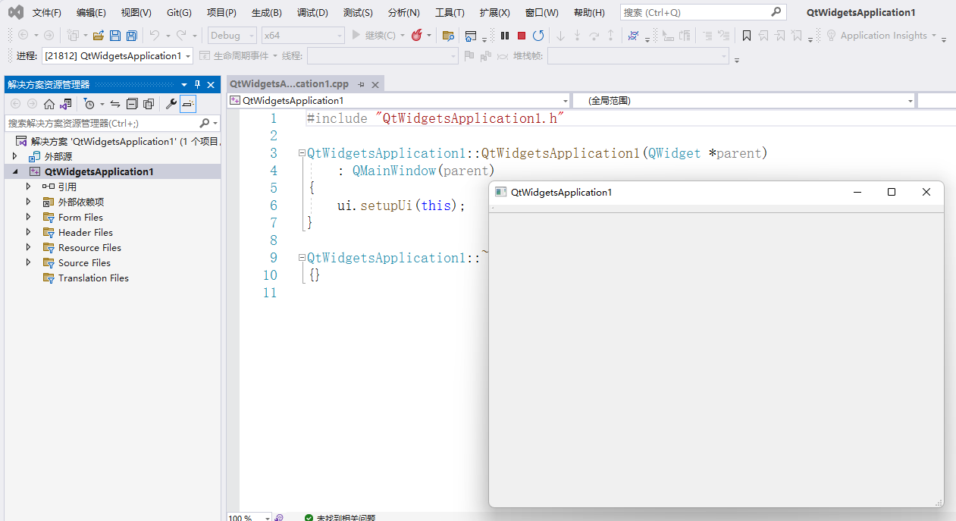Open the x64 platform dropdown

302,35
